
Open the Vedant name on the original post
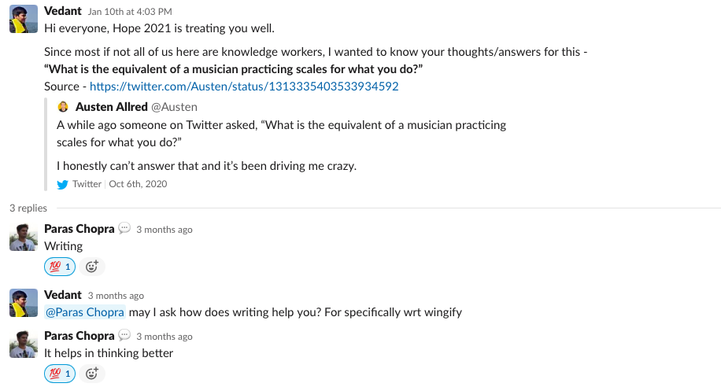tap(62, 11)
